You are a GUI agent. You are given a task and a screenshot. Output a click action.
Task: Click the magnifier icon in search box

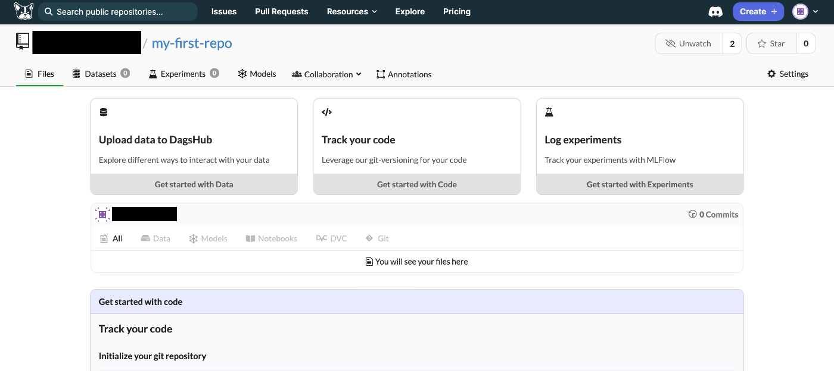[x=48, y=11]
